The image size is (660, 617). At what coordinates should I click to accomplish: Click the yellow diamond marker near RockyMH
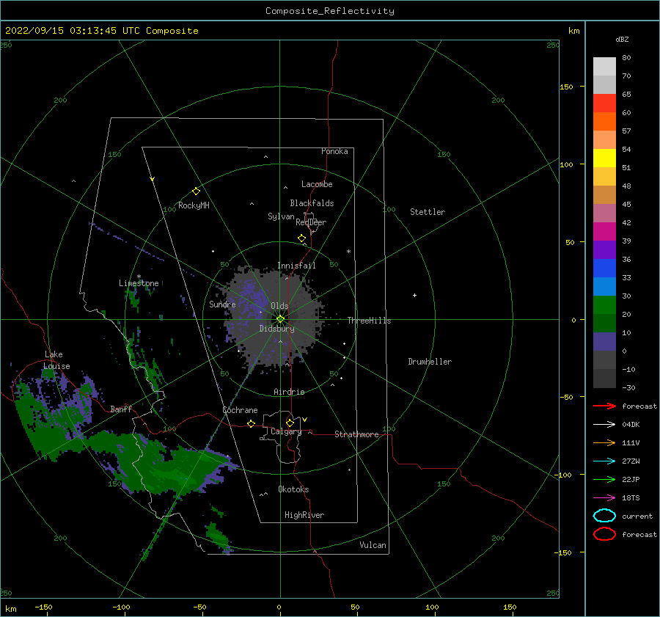[x=196, y=191]
